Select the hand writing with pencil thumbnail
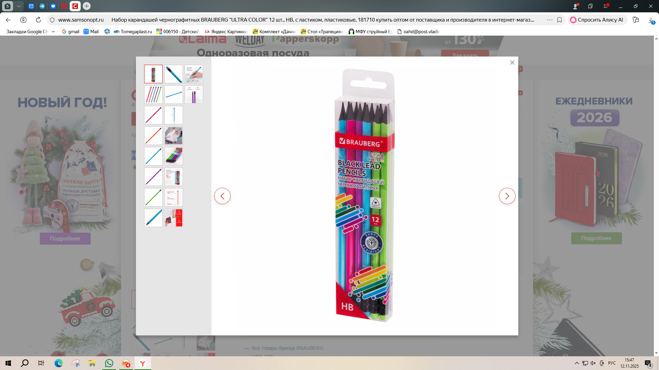This screenshot has height=370, width=659. 194,74
